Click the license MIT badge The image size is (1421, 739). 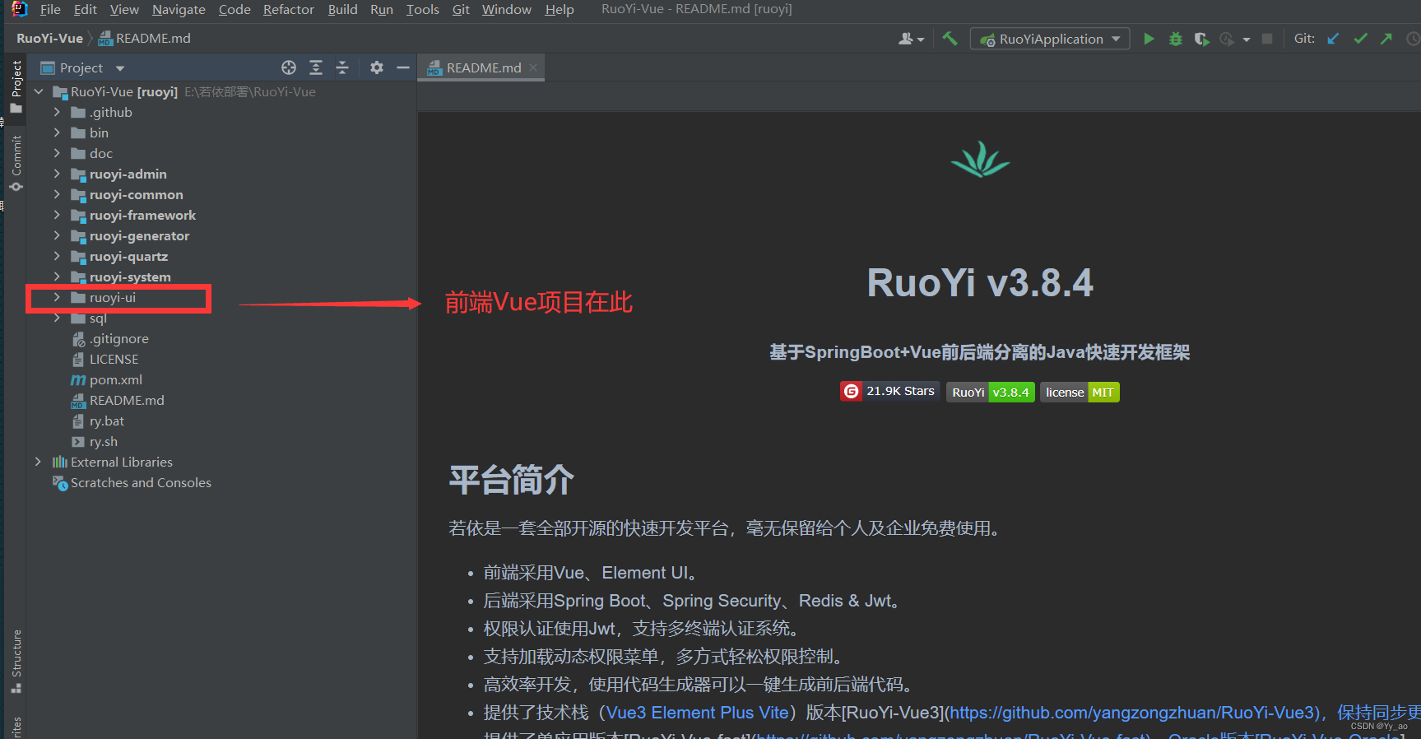[x=1080, y=393]
